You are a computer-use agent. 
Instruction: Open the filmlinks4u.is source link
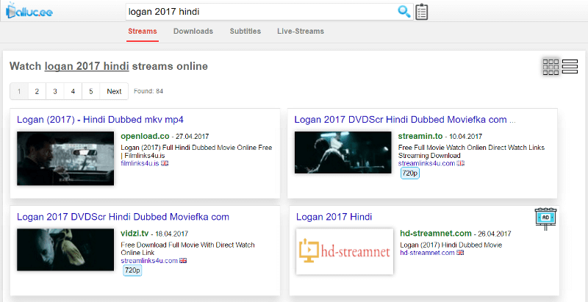tap(140, 163)
